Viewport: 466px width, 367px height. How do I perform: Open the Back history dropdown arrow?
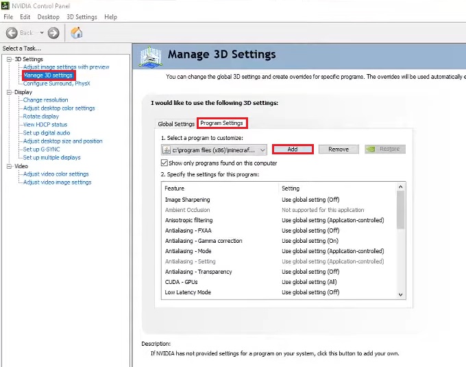coord(41,32)
